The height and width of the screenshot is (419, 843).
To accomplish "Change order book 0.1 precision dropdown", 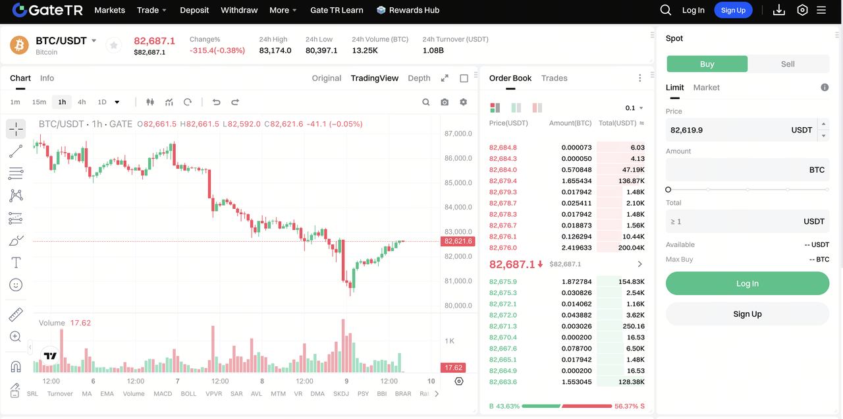I will tap(634, 108).
